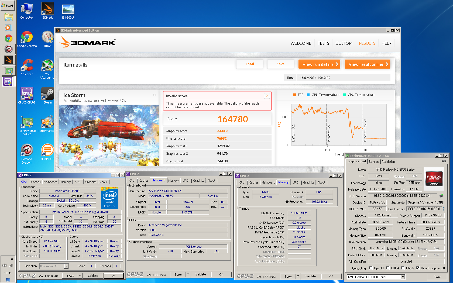The height and width of the screenshot is (283, 453).
Task: Click the Ice Storm spaceship thumbnail
Action: [x=109, y=136]
